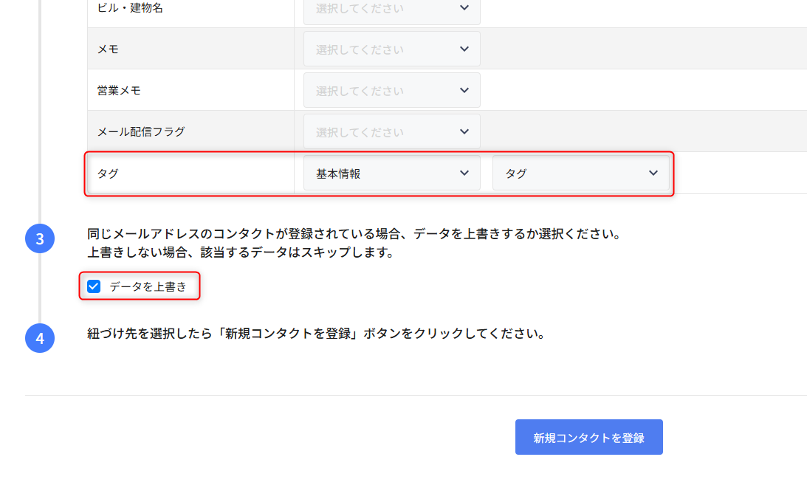Click the step 3 overwrite instruction text
This screenshot has height=485, width=807.
click(x=353, y=235)
